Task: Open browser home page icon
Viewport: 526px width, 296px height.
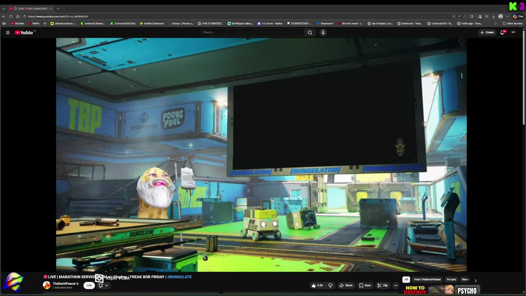Action: 18,16
